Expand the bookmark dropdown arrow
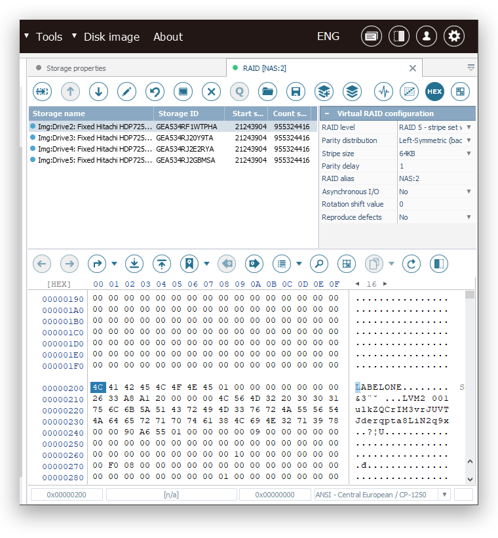The height and width of the screenshot is (538, 498). tap(206, 264)
